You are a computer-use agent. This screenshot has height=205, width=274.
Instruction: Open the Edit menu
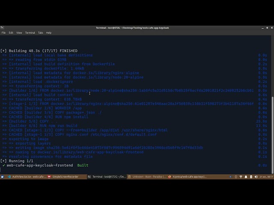[11, 33]
